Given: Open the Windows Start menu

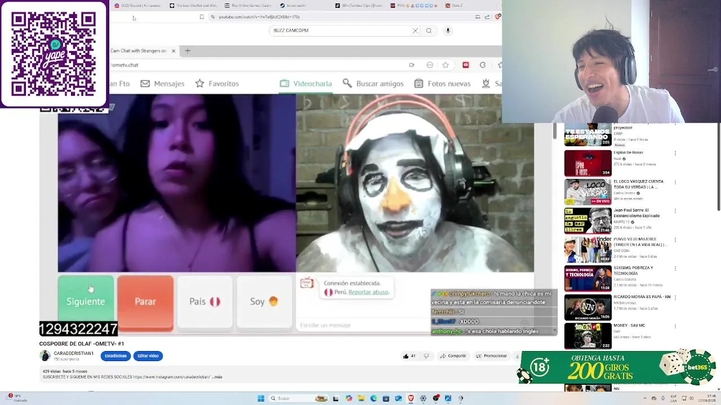Looking at the screenshot, I should coord(261,398).
